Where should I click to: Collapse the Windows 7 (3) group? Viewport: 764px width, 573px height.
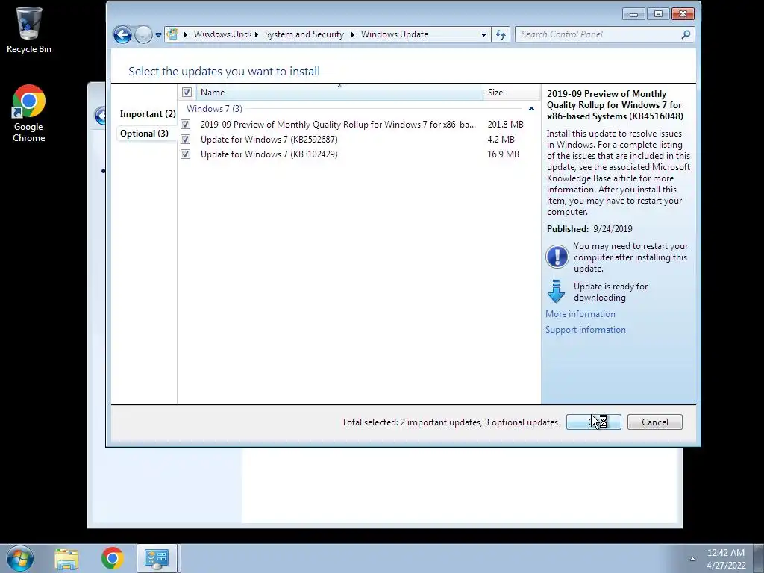[x=531, y=109]
